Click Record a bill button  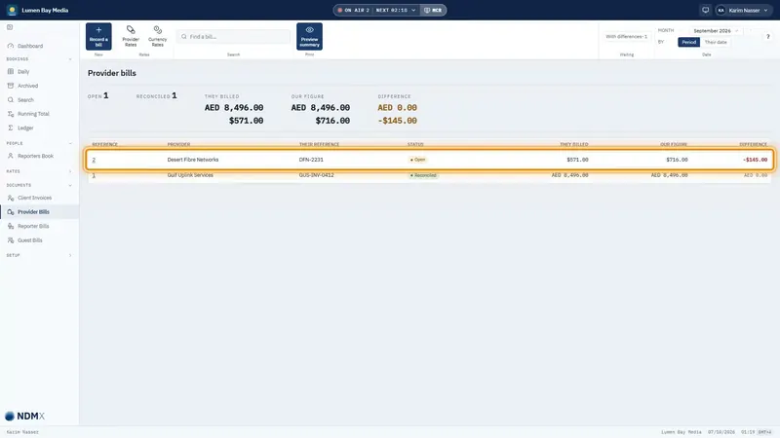coord(98,36)
